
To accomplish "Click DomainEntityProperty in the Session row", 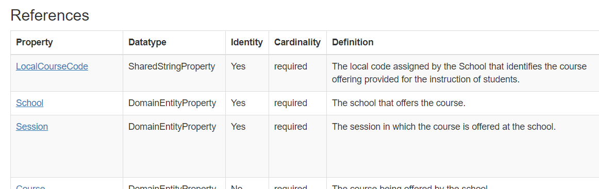I will pyautogui.click(x=172, y=126).
